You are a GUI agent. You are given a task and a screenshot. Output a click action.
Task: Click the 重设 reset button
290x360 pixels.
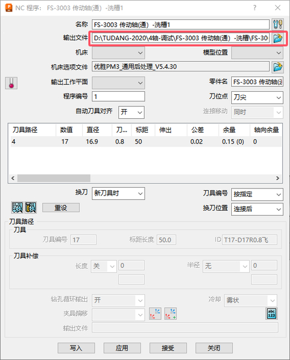pos(61,208)
